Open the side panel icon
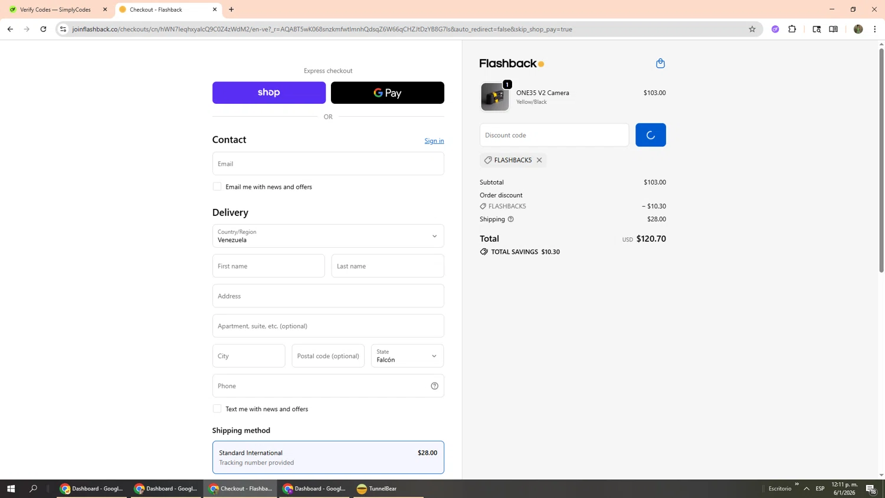This screenshot has width=885, height=498. point(833,29)
